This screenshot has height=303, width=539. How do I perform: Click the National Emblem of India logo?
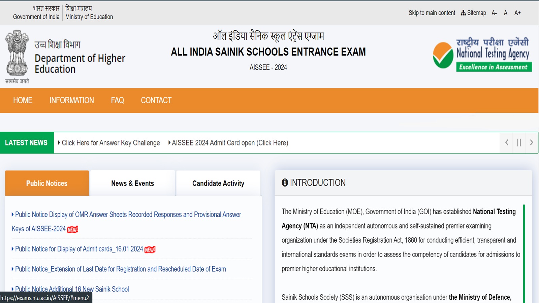pos(17,57)
